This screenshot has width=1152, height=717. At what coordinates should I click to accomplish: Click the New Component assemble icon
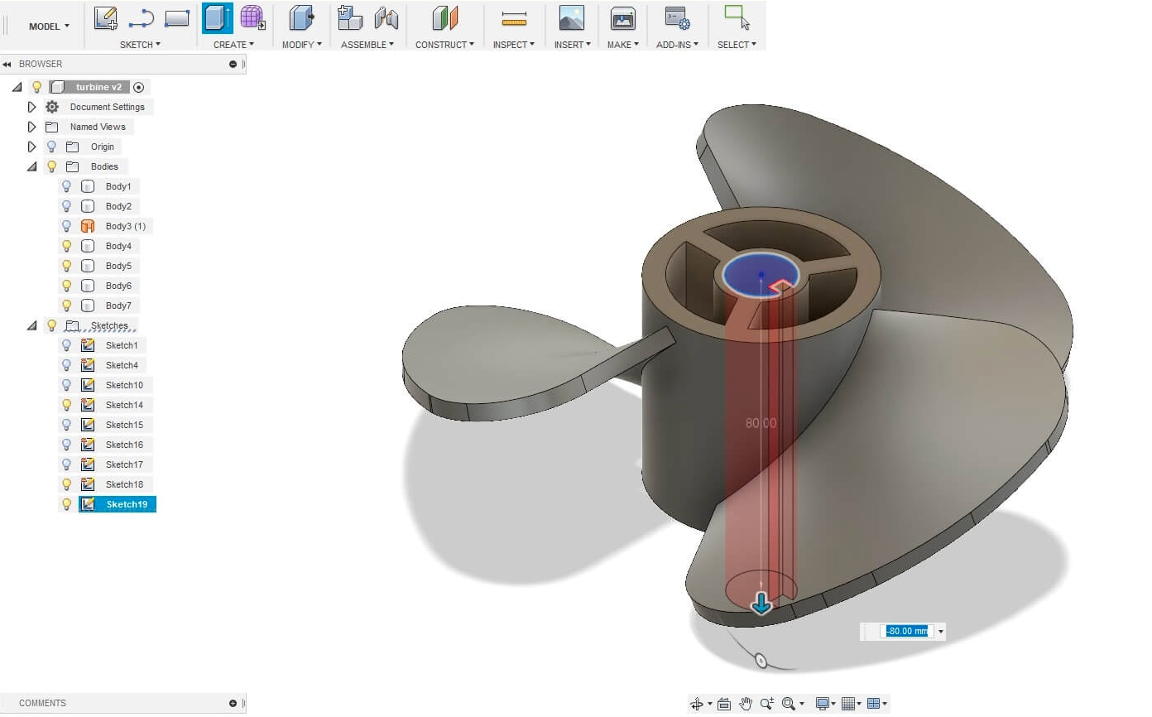[351, 18]
